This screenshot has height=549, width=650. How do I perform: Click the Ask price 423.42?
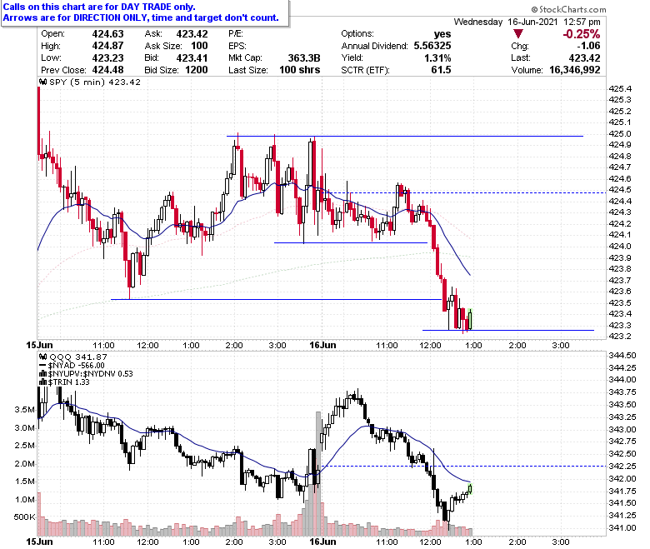[192, 34]
